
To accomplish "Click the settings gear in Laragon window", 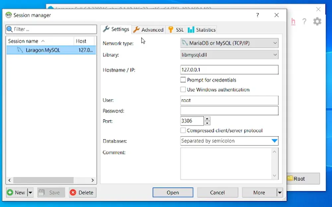I will point(317,21).
